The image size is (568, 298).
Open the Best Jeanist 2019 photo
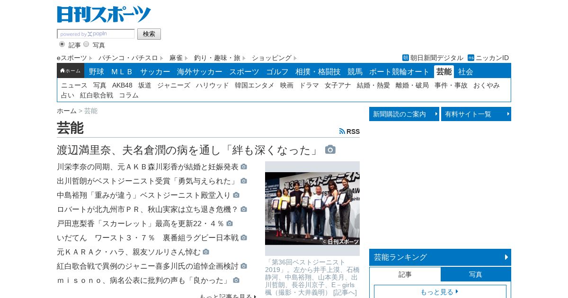coord(312,209)
